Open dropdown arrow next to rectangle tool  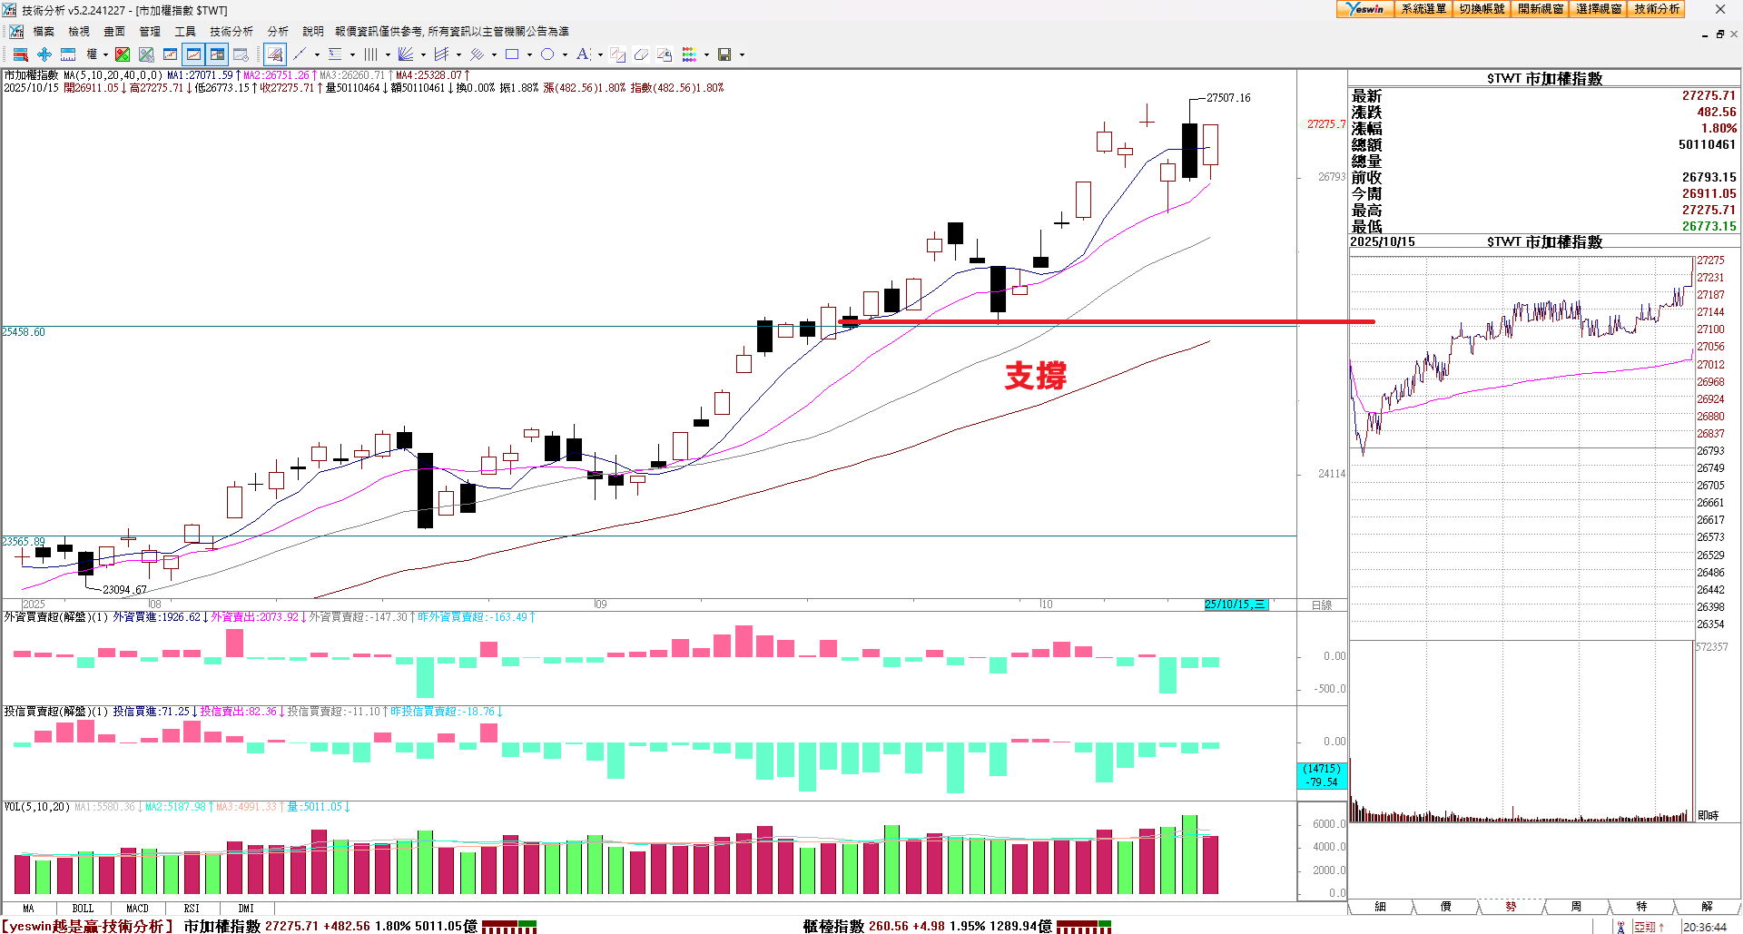pyautogui.click(x=529, y=54)
